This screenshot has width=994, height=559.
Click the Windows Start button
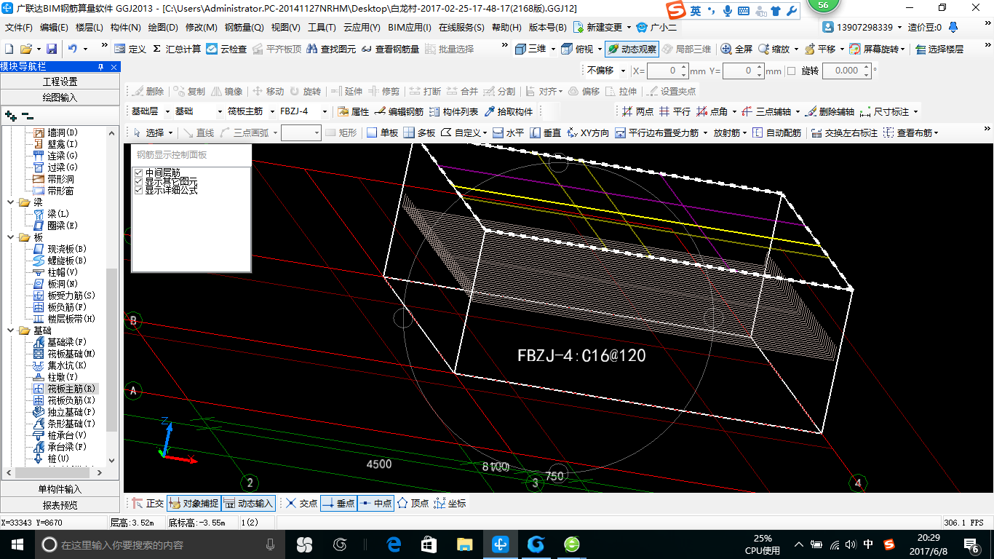[16, 544]
